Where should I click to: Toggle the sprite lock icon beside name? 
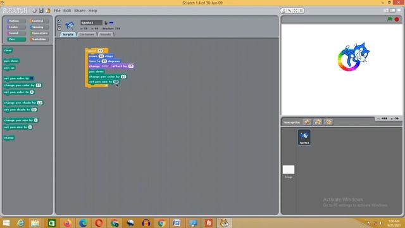(106, 23)
